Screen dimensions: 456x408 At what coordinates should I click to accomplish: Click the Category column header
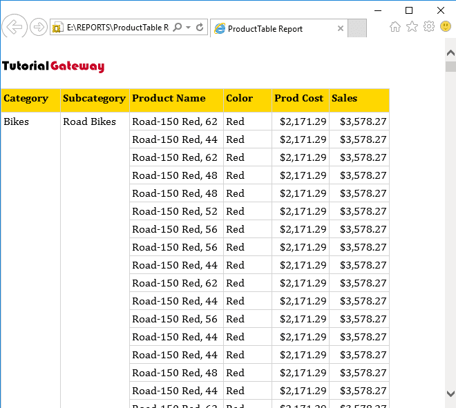click(30, 100)
